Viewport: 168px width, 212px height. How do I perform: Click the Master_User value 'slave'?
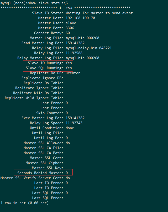coord(71,23)
